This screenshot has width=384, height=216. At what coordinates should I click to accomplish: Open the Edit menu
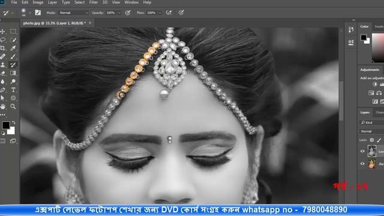tap(25, 2)
